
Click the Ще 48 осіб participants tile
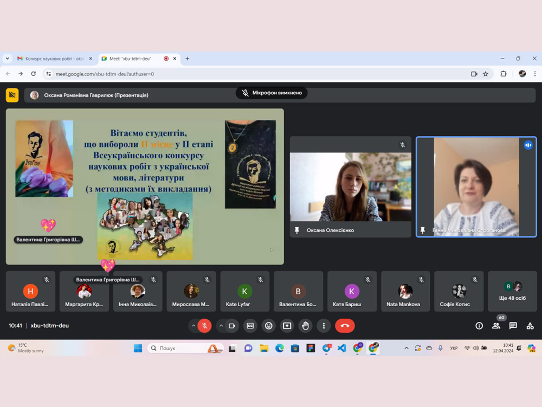tap(513, 292)
